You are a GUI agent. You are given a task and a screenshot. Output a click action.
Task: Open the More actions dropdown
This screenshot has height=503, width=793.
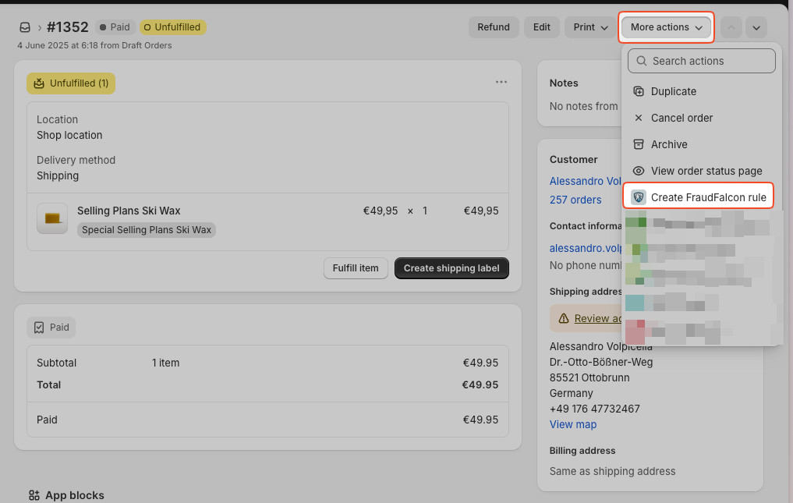click(667, 27)
